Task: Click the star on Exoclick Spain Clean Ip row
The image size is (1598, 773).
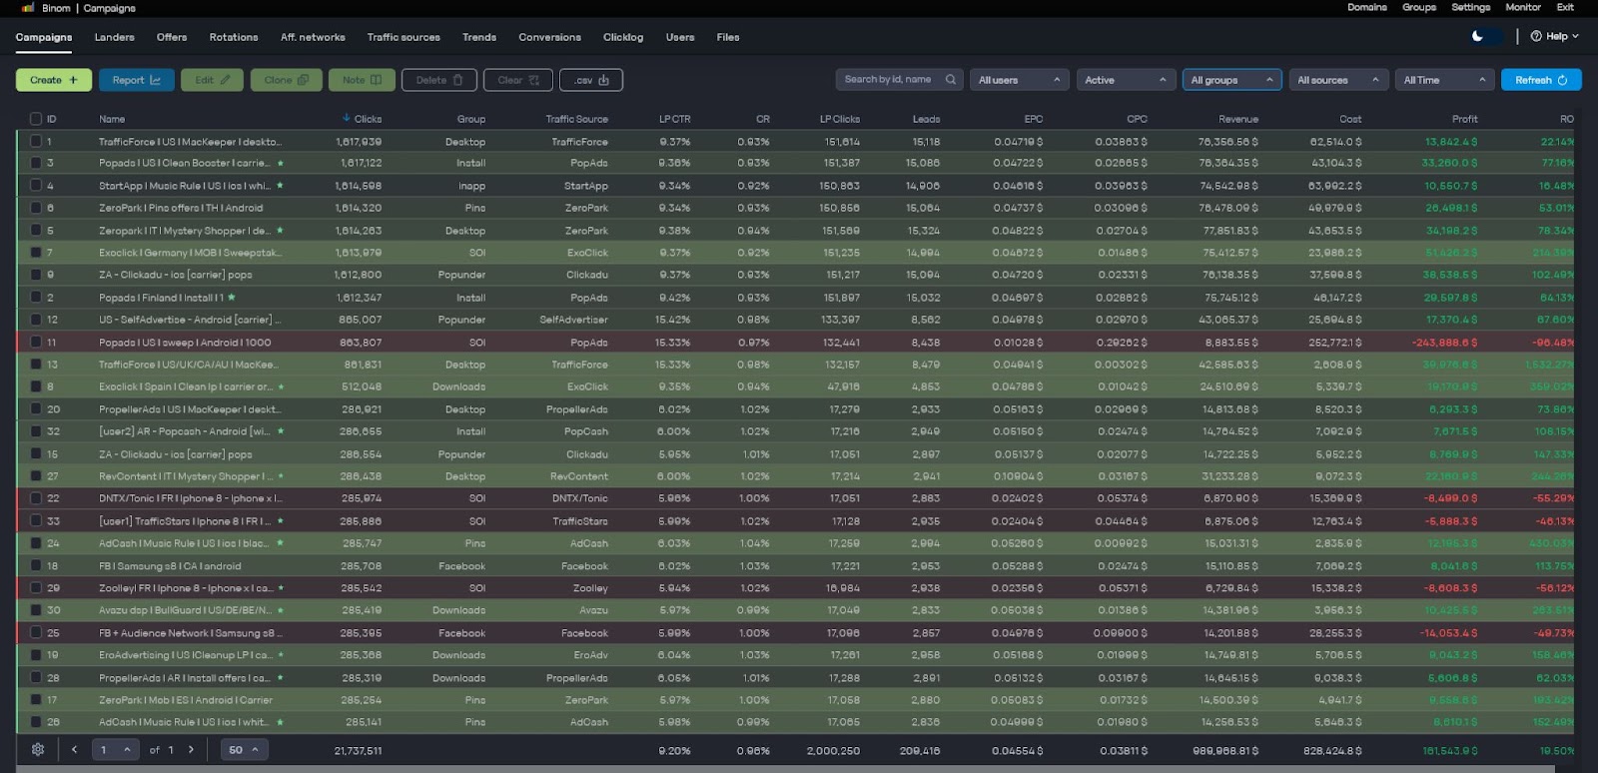Action: 281,386
